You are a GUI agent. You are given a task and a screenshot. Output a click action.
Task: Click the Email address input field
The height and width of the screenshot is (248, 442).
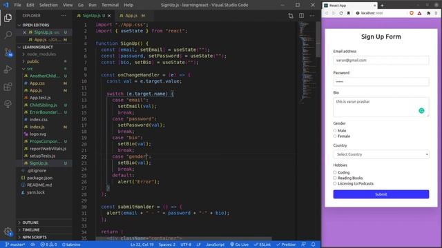pos(381,60)
